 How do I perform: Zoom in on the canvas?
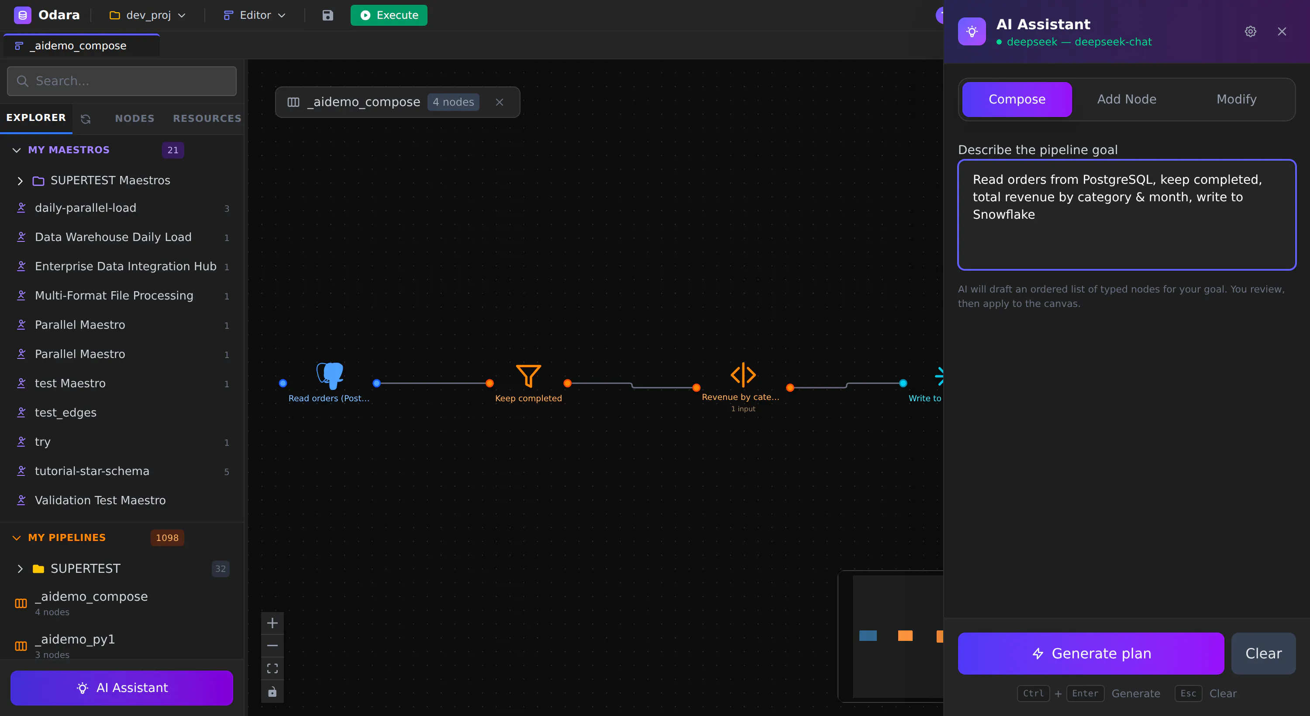272,623
